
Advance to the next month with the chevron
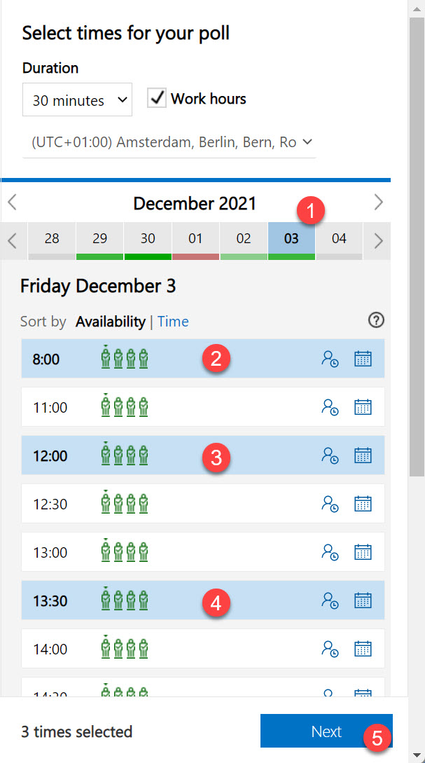click(378, 202)
